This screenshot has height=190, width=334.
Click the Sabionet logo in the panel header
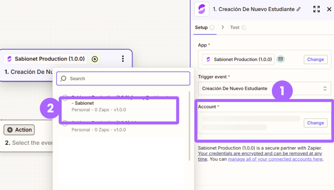(x=202, y=9)
